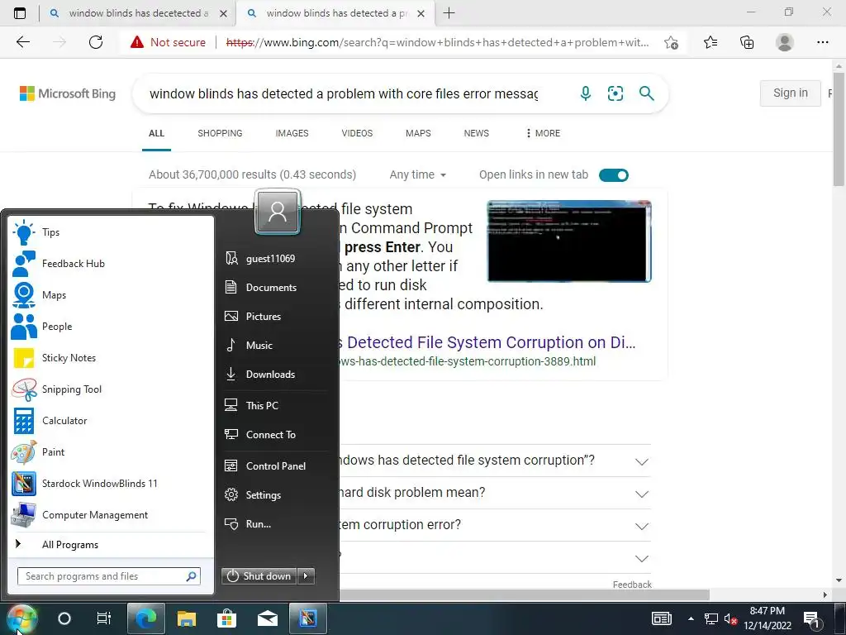The height and width of the screenshot is (635, 846).
Task: Switch to the NEWS results tab
Action: click(477, 133)
